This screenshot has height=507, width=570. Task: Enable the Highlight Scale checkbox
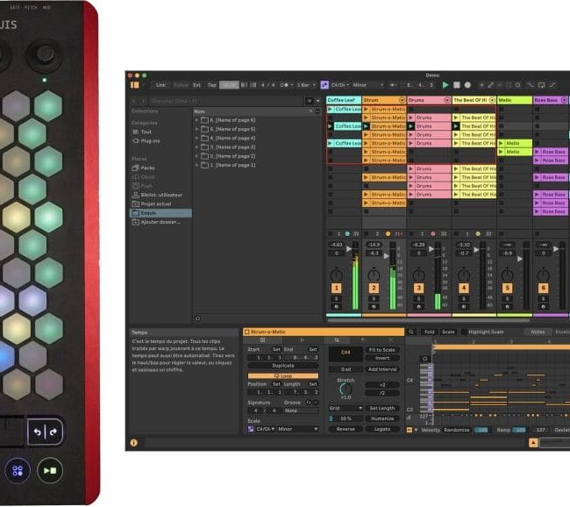pos(464,332)
